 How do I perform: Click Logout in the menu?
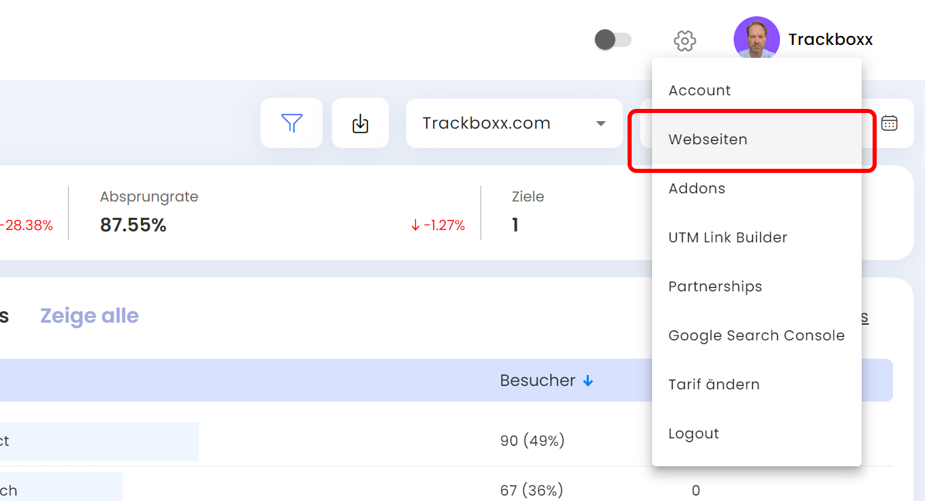click(694, 434)
